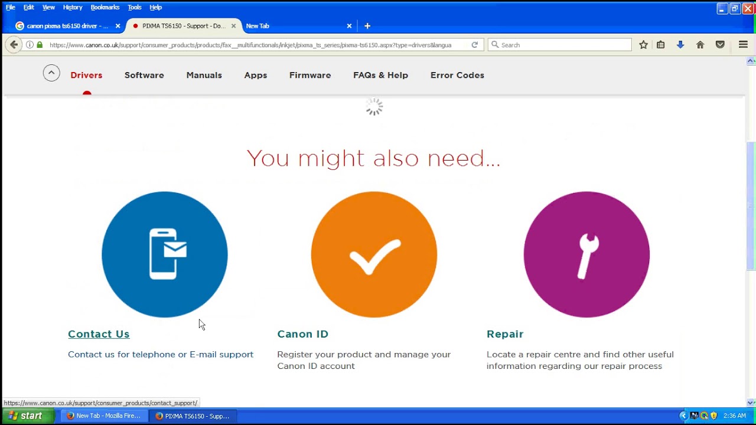
Task: Click 'Contact us for telephone or E-mail support' text
Action: [161, 355]
